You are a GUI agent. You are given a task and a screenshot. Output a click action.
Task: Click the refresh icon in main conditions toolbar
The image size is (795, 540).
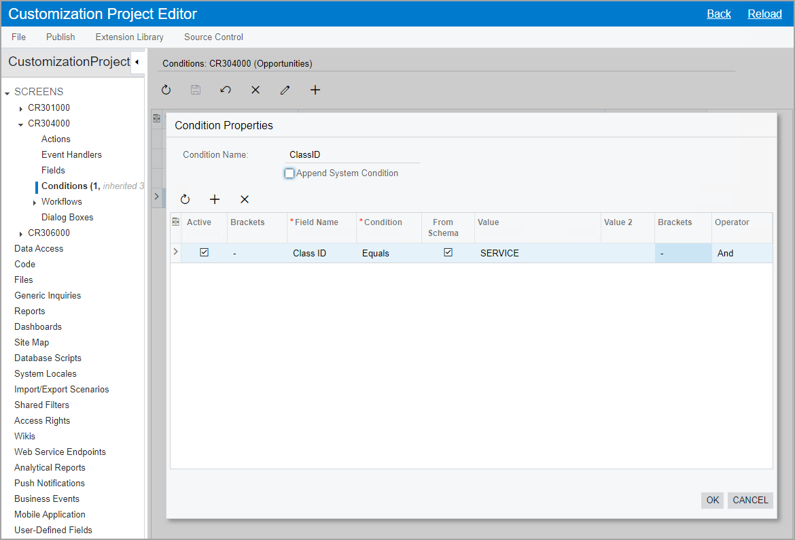pyautogui.click(x=166, y=90)
